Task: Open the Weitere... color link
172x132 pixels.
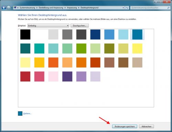Action: pyautogui.click(x=27, y=113)
